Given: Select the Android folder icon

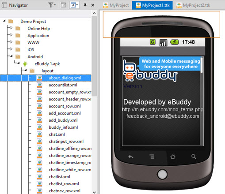Looking at the screenshot, I should (x=18, y=56).
